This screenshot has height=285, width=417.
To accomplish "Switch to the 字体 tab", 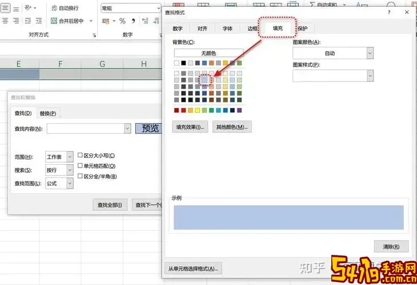I will [x=227, y=28].
